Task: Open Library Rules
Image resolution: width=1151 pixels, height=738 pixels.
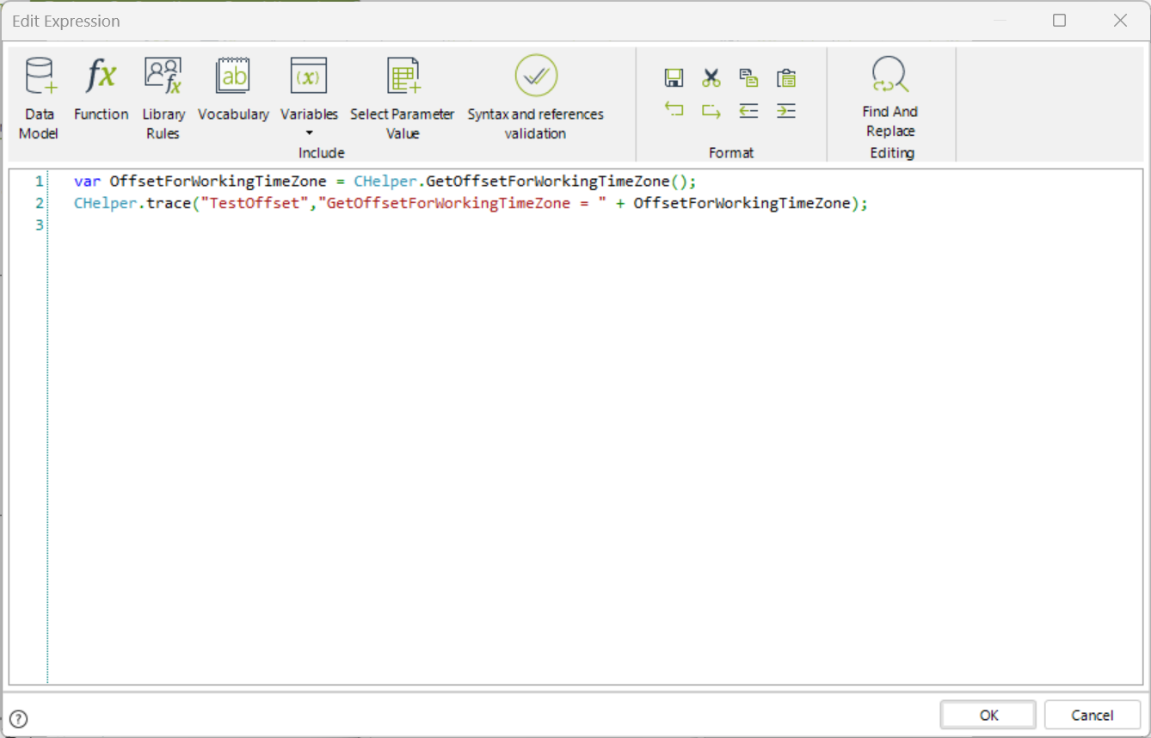Action: click(x=163, y=98)
